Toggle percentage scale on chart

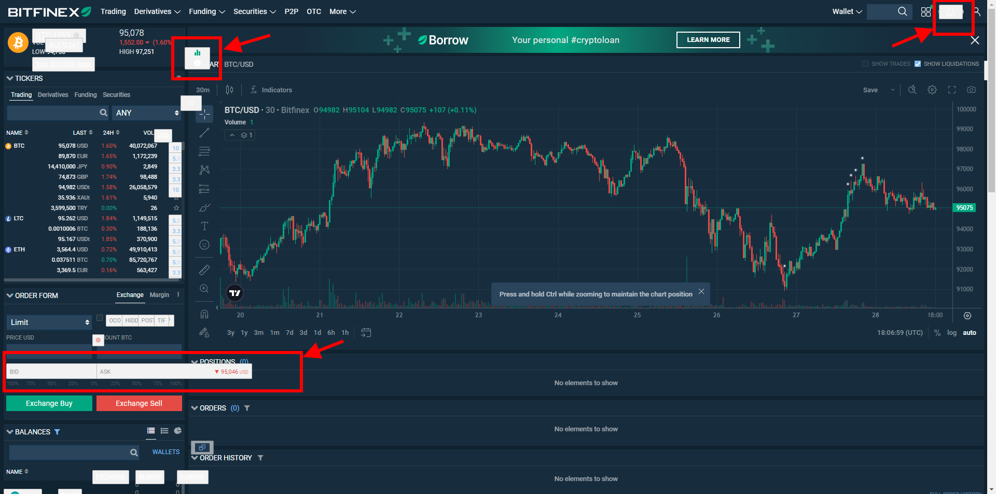click(937, 333)
